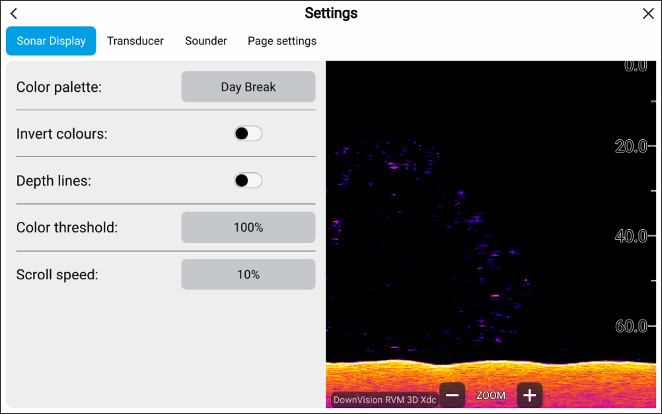Open the Scroll speed 10% selector
Image resolution: width=662 pixels, height=414 pixels.
248,275
